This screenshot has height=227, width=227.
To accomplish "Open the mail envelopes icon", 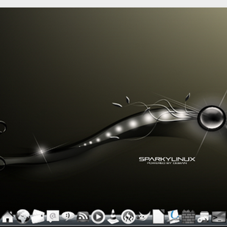I will point(38,217).
